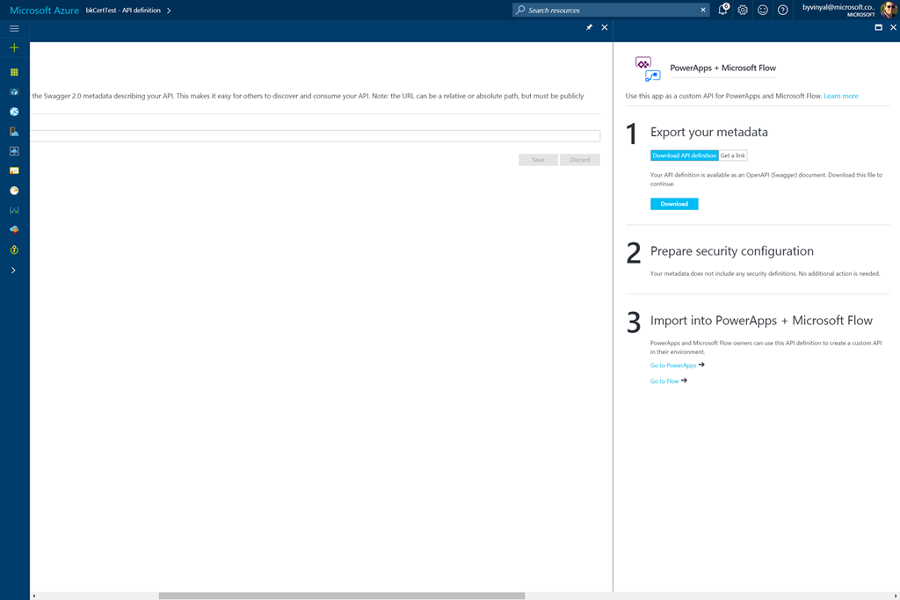Pin the API definition blade
The height and width of the screenshot is (600, 900).
pos(589,27)
